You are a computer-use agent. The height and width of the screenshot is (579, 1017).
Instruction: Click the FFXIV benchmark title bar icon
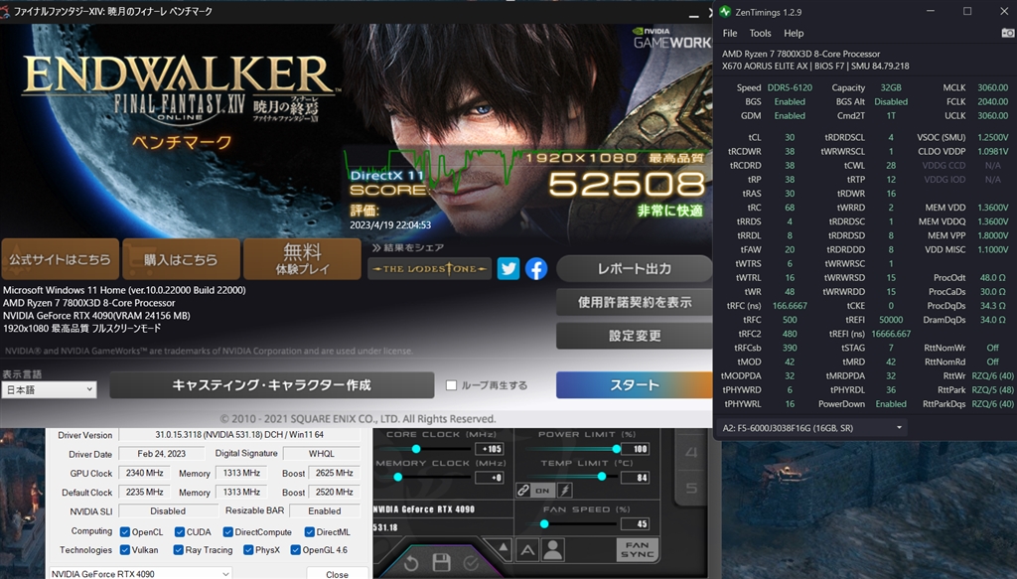point(5,12)
